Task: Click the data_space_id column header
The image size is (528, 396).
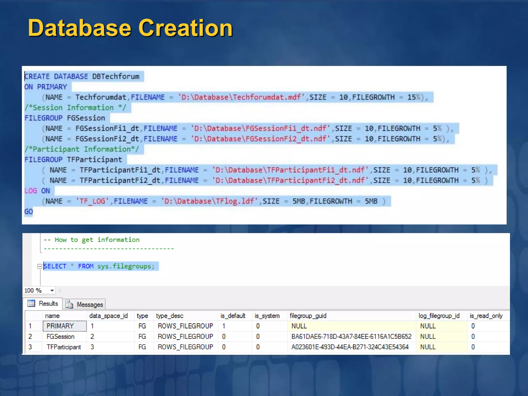Action: (110, 316)
